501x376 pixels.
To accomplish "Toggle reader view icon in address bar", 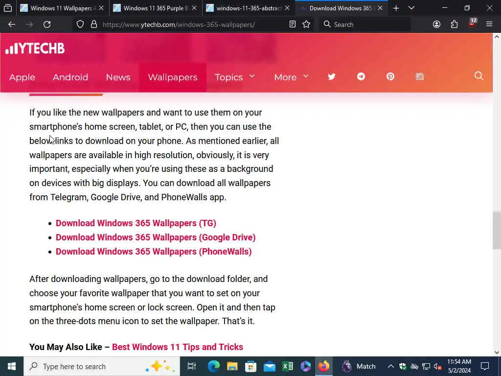I will [x=293, y=24].
